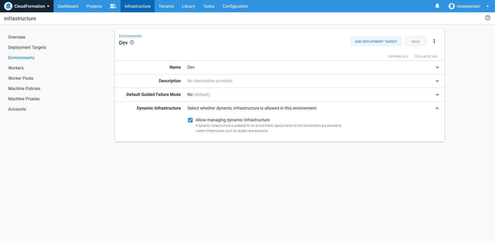Open the project search icon in navbar
The width and height of the screenshot is (495, 243).
[x=113, y=6]
